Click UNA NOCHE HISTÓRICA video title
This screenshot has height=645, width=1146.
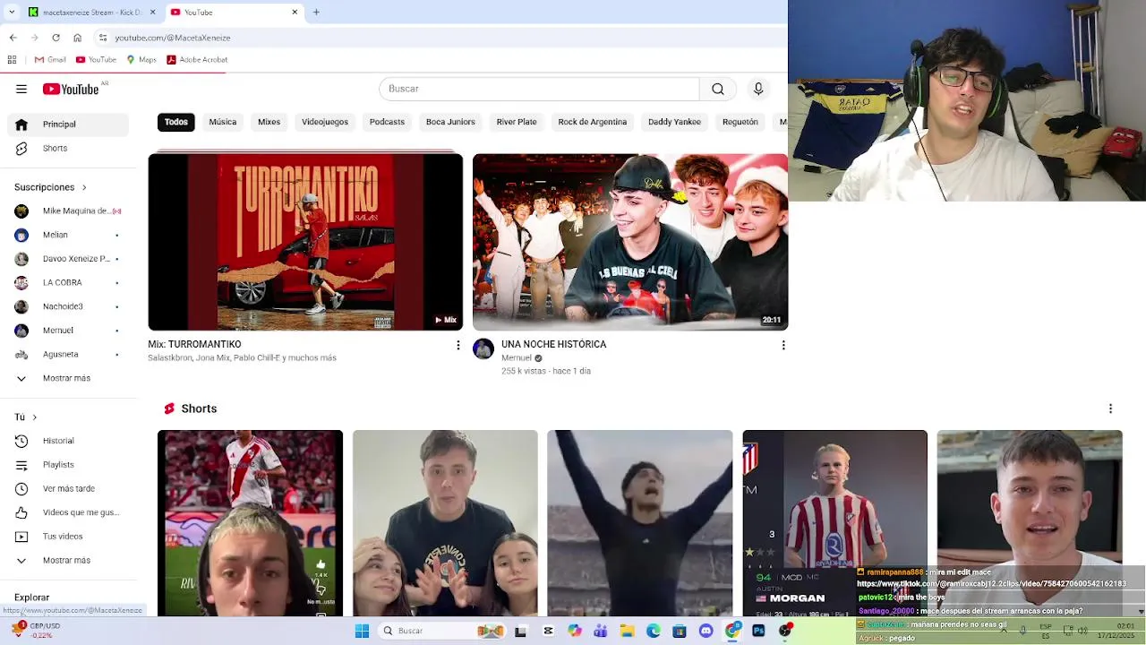pyautogui.click(x=553, y=344)
